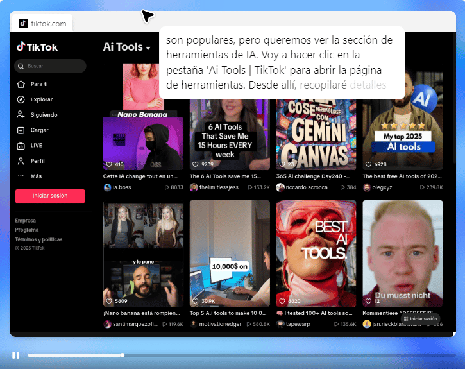The image size is (465, 369).
Task: Open thelimitlessjess profile avatar
Action: 194,187
